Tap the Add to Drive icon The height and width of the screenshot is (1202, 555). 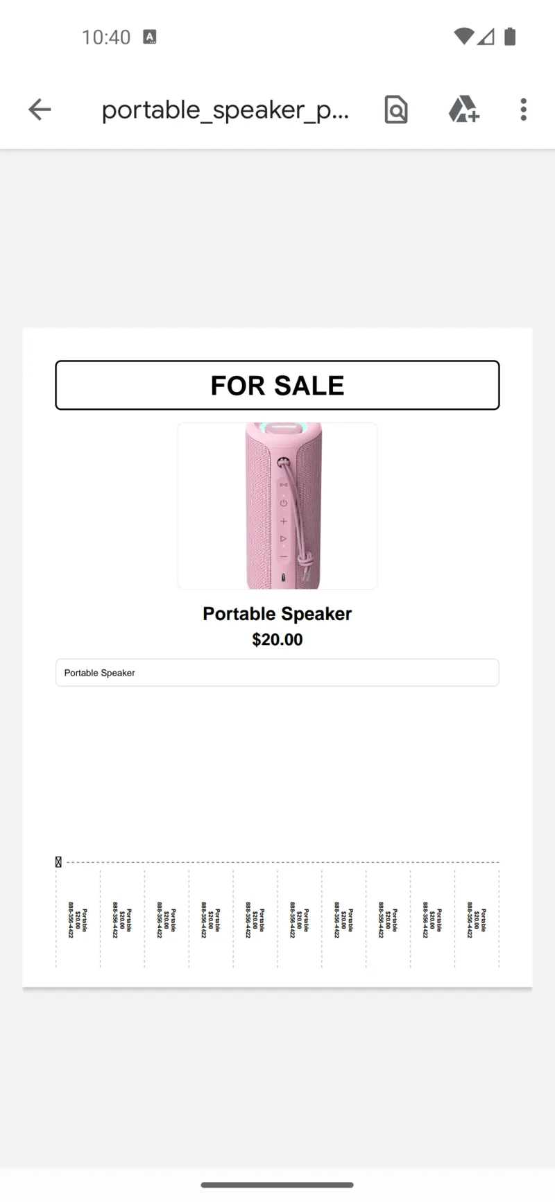[x=463, y=110]
